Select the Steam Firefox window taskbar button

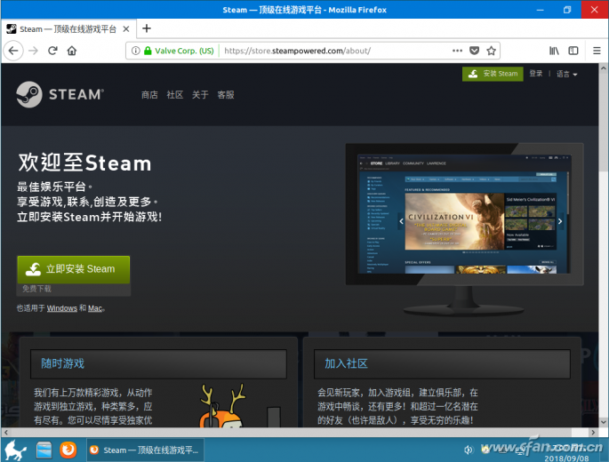[145, 450]
